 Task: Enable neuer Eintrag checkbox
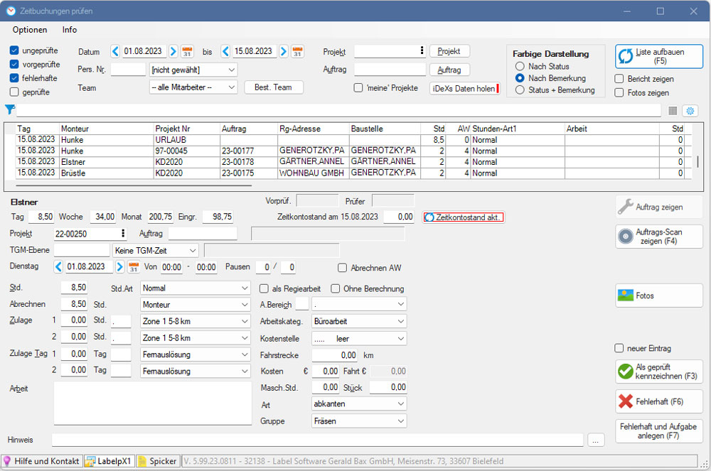[x=619, y=348]
